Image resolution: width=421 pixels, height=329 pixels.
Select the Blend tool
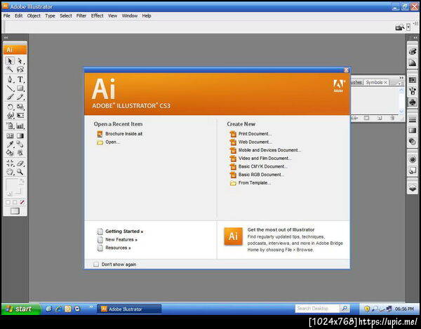20,145
